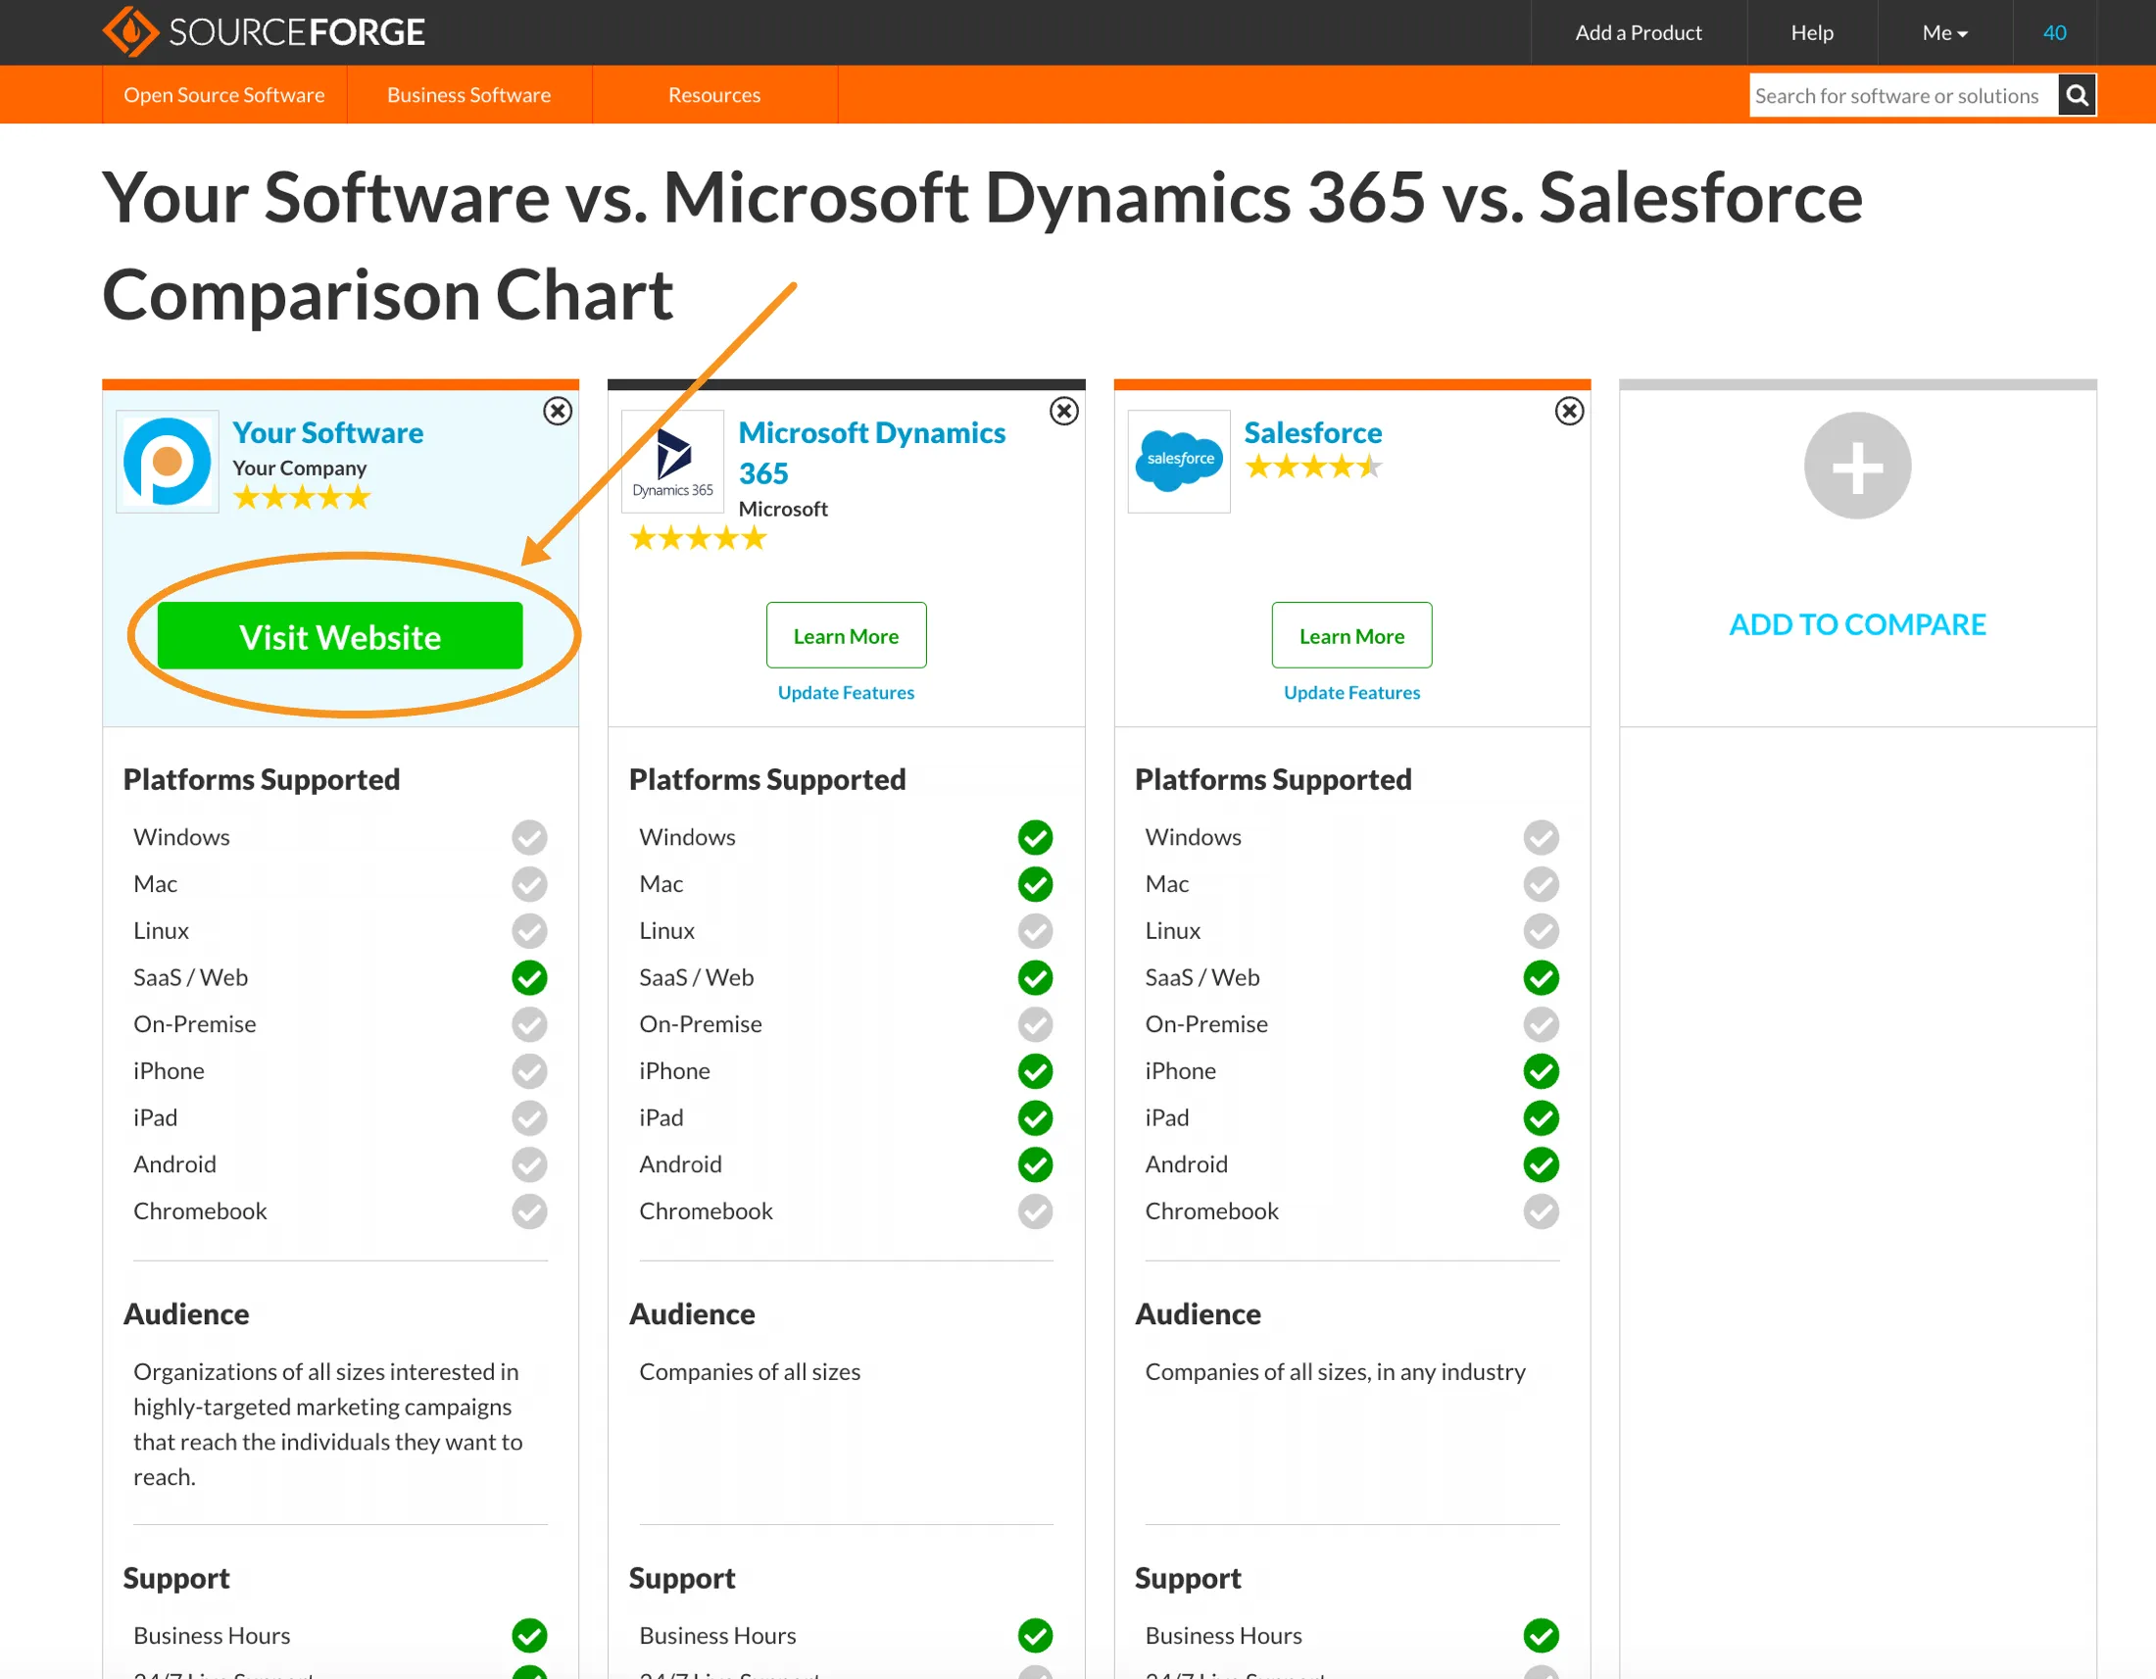Click Update Features under Microsoft Dynamics 365

[x=846, y=693]
